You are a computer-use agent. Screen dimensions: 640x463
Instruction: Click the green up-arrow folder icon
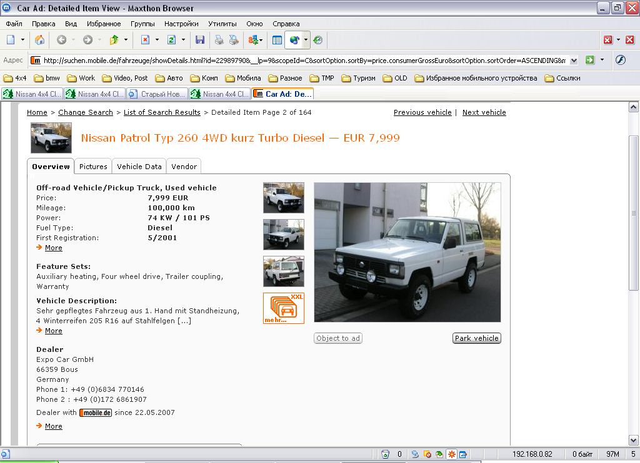pos(114,39)
